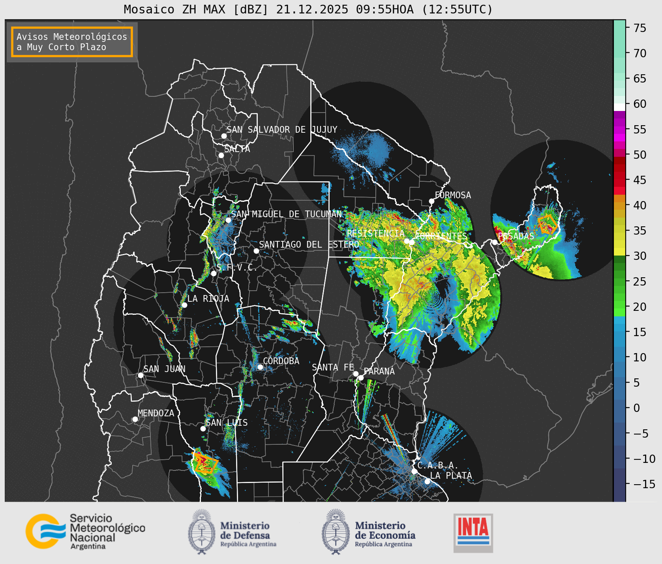Screen dimensions: 662x564
Task: Select the La Rioja city marker dot
Action: [x=184, y=305]
